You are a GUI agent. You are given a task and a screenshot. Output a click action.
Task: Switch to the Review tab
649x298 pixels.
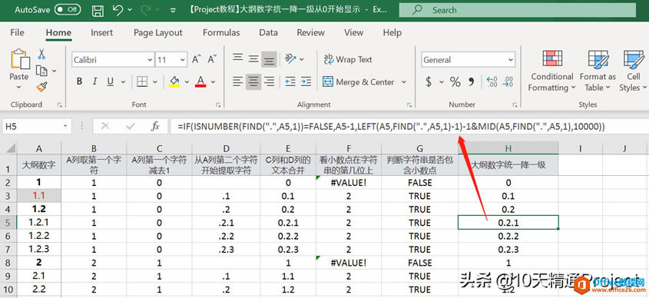click(x=311, y=33)
